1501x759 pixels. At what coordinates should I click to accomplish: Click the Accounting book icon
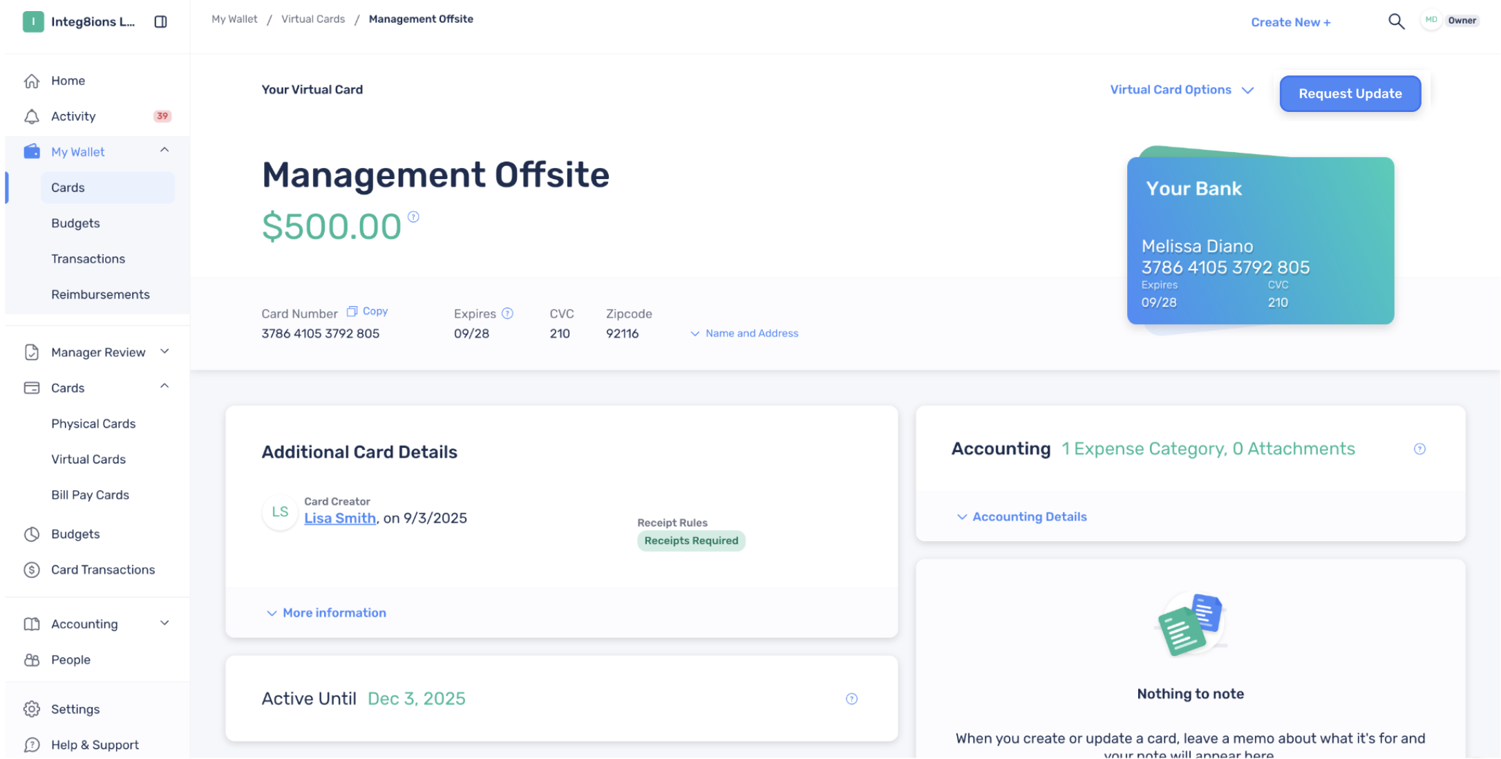click(x=32, y=624)
